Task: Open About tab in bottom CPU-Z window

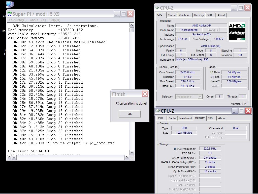Action: pos(222,118)
